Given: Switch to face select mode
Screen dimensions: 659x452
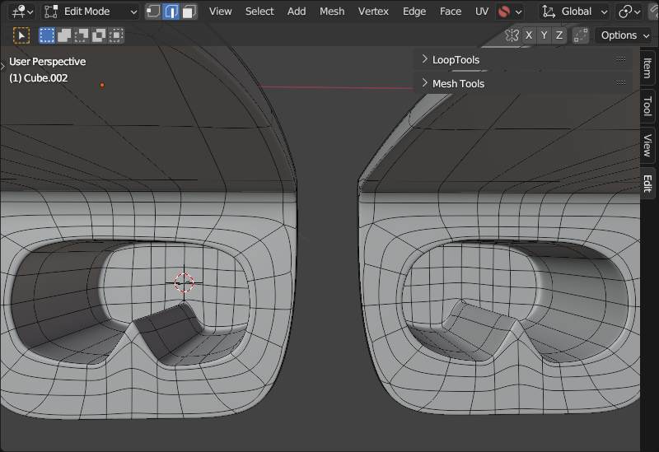Looking at the screenshot, I should pos(189,12).
